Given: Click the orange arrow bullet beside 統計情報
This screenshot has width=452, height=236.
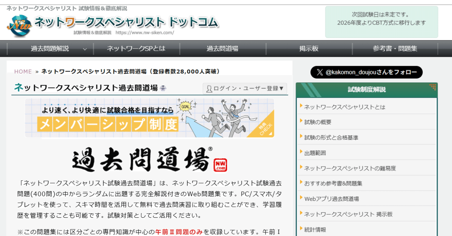Looking at the screenshot, I should point(301,229).
